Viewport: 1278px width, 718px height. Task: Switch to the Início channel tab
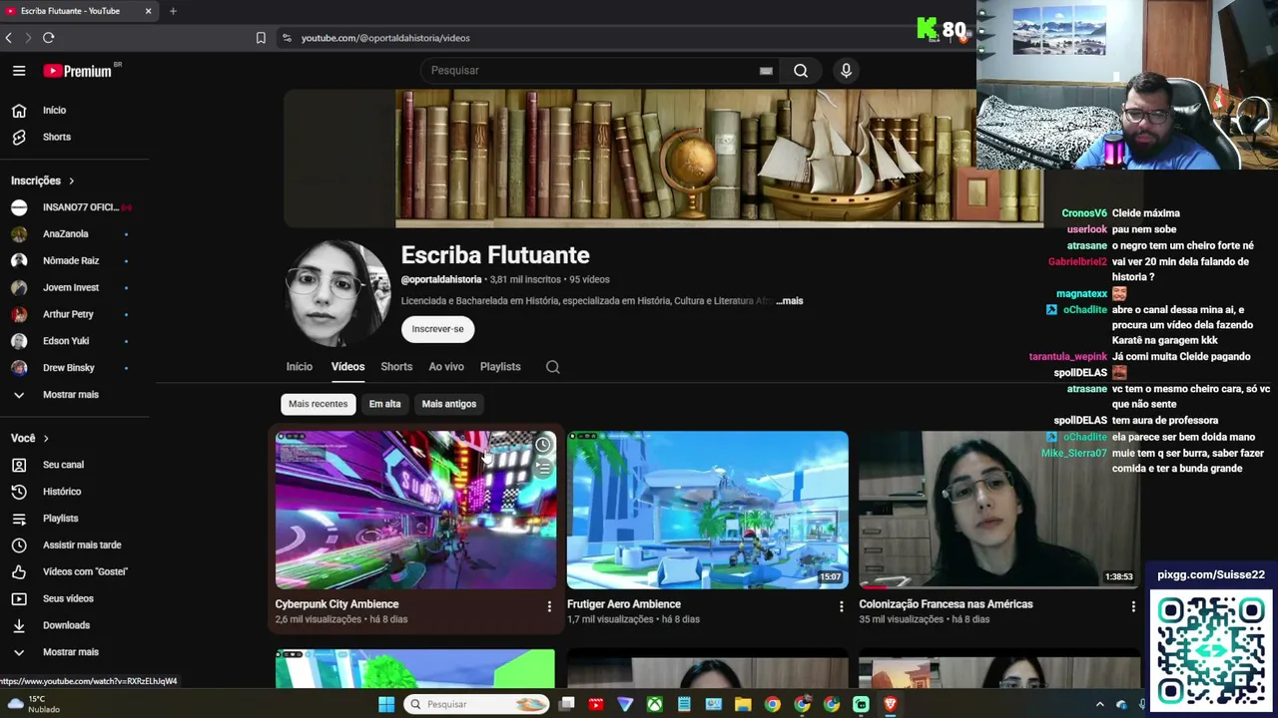tap(300, 367)
